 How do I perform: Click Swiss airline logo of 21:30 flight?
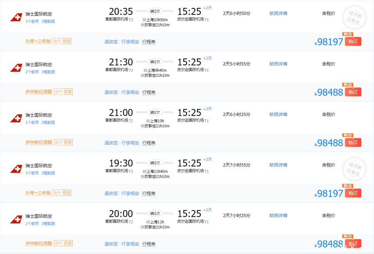(x=16, y=68)
